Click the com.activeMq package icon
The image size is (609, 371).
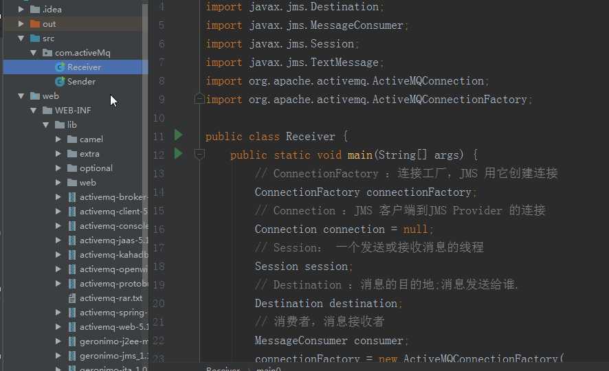click(47, 52)
